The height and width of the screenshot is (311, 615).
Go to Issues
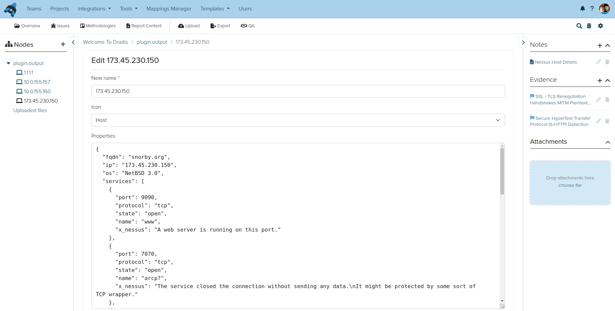point(60,26)
